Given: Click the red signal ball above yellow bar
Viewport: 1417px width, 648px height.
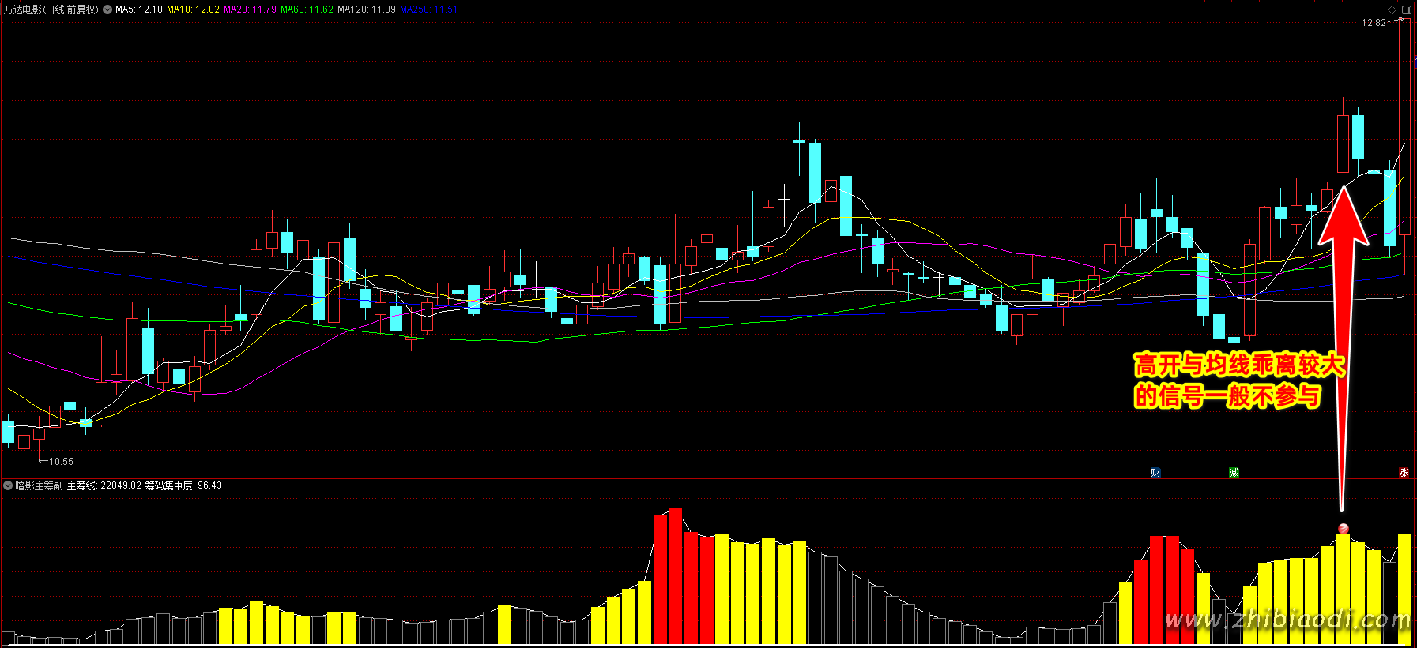Looking at the screenshot, I should (1343, 528).
